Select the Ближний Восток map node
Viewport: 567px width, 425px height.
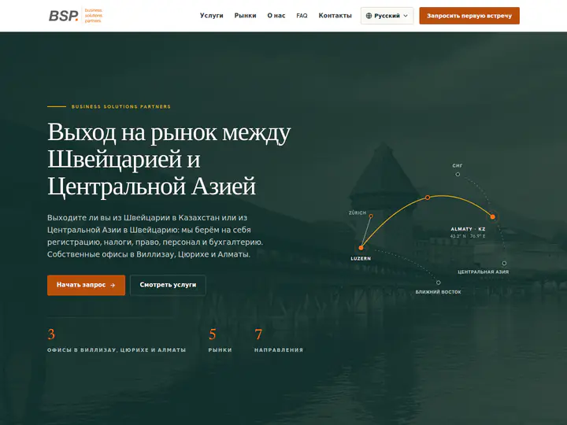coord(439,283)
